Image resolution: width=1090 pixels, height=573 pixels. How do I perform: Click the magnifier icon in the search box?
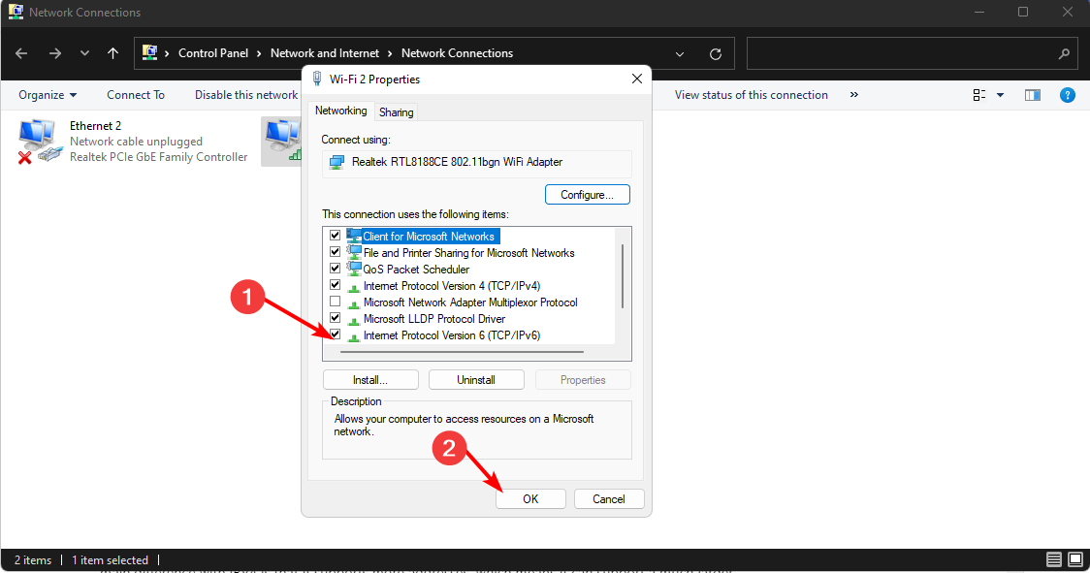coord(1064,53)
